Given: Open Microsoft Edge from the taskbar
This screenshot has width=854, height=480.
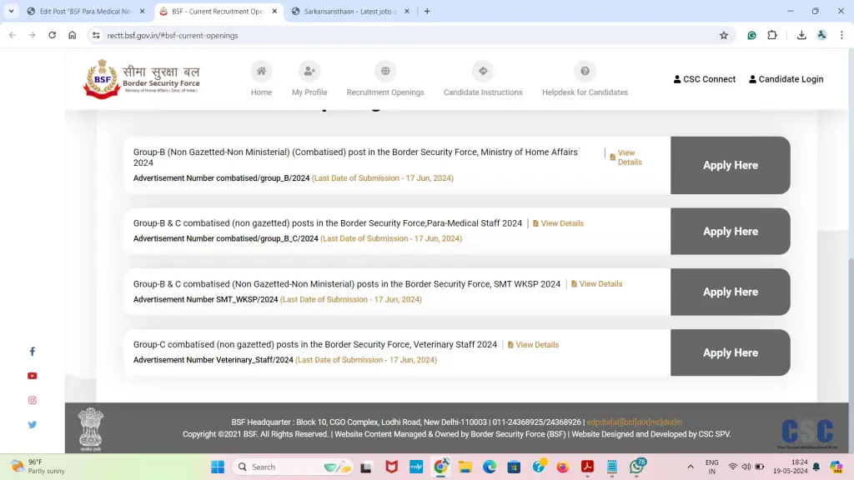Looking at the screenshot, I should (x=490, y=467).
